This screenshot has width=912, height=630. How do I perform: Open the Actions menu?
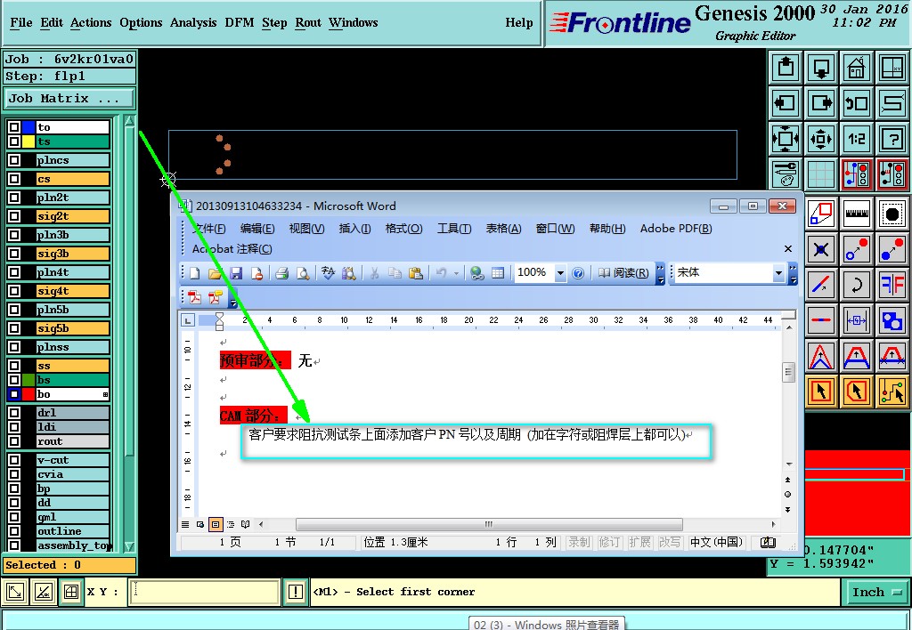(x=91, y=22)
